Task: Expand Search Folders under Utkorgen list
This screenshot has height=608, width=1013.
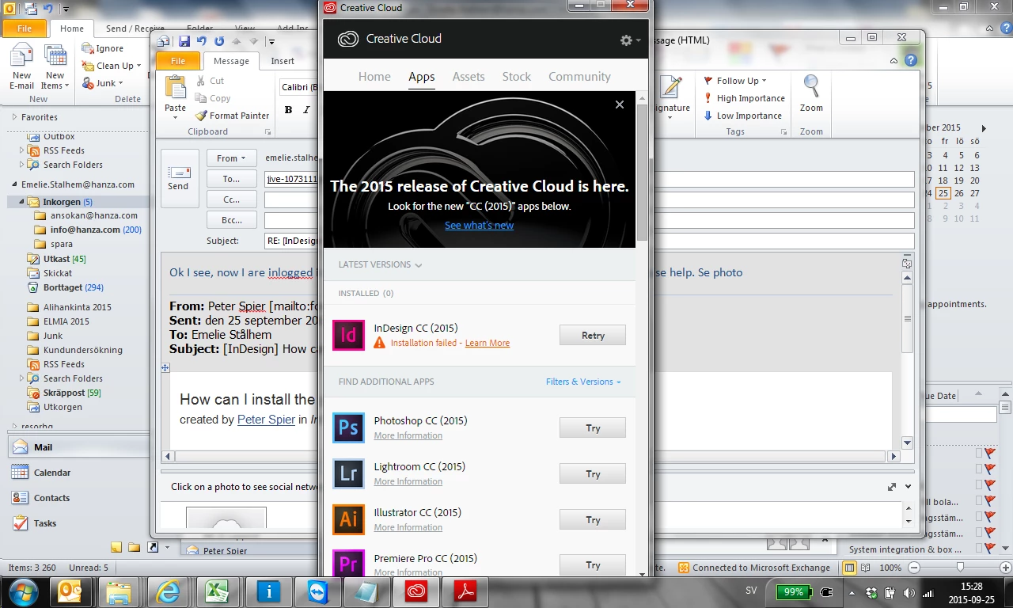Action: tap(22, 378)
